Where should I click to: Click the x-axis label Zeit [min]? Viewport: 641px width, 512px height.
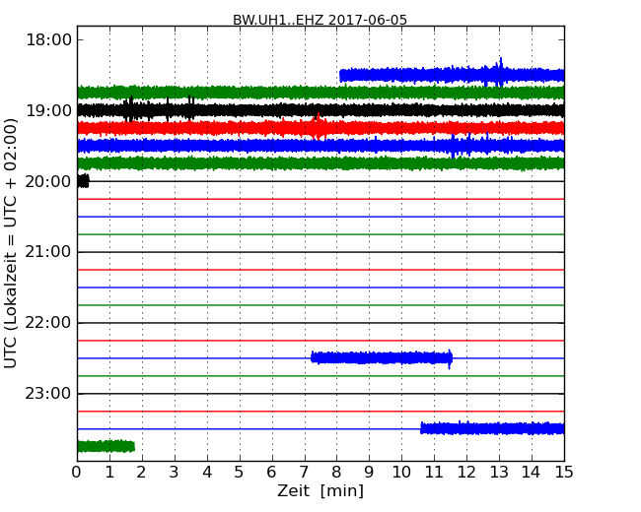[320, 491]
